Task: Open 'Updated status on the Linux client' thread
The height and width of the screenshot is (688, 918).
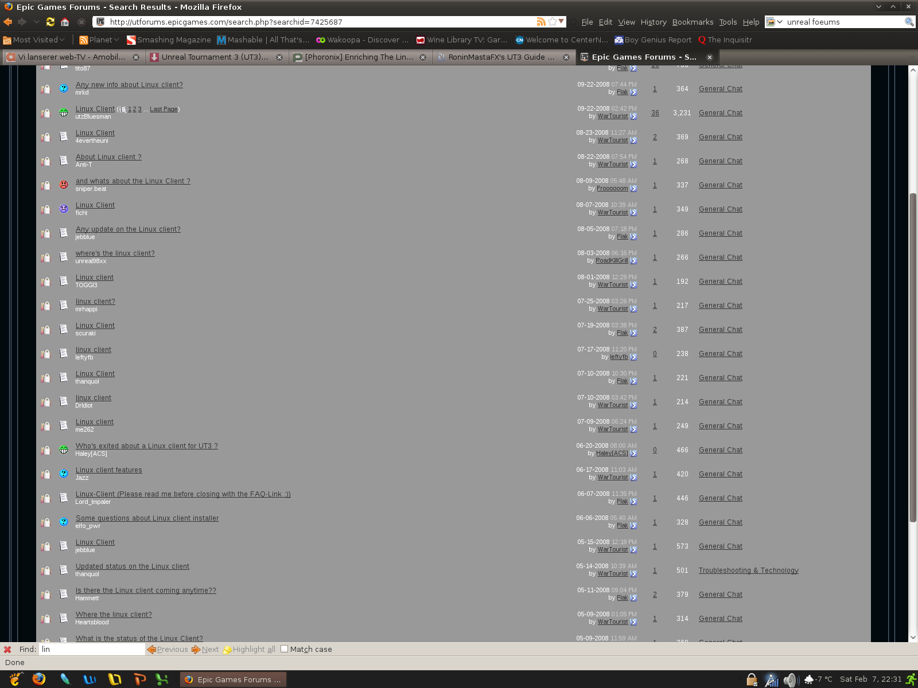Action: tap(133, 566)
